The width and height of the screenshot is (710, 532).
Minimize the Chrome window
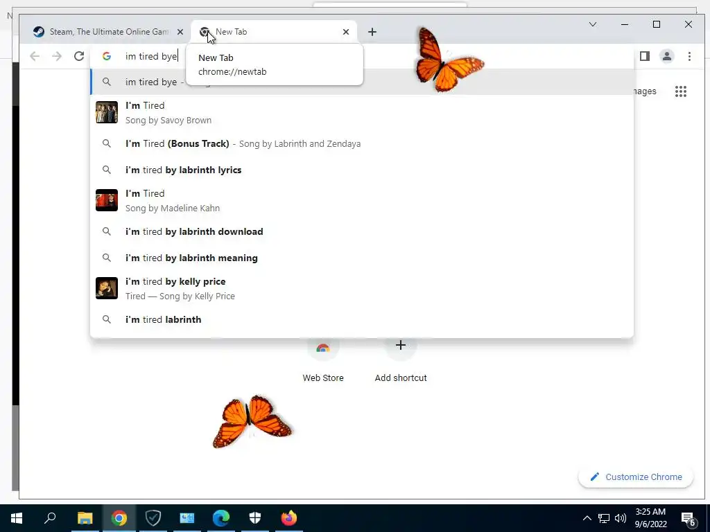[x=625, y=24]
